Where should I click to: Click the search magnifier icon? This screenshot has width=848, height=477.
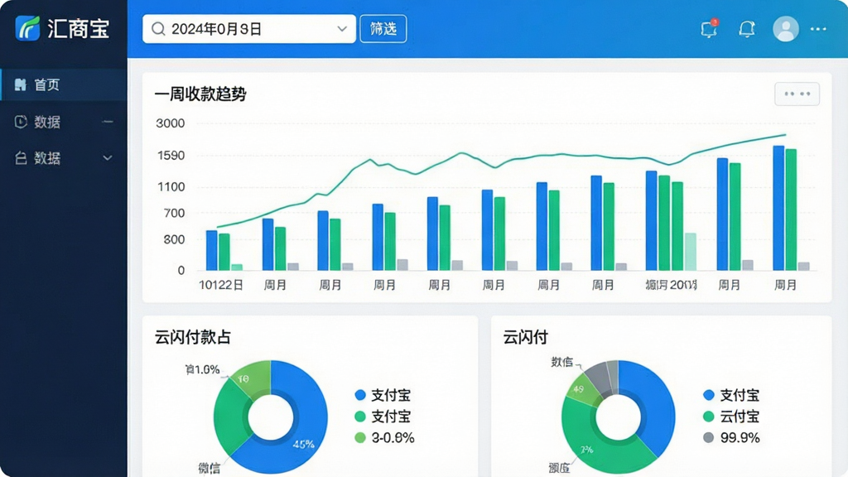(158, 29)
